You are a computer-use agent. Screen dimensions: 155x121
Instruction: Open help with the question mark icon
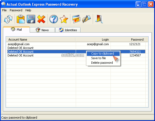point(54,19)
